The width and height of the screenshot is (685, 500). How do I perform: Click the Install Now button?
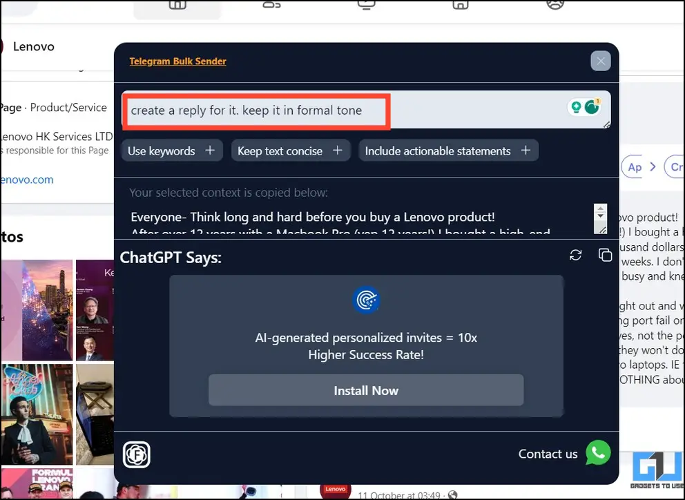tap(366, 390)
